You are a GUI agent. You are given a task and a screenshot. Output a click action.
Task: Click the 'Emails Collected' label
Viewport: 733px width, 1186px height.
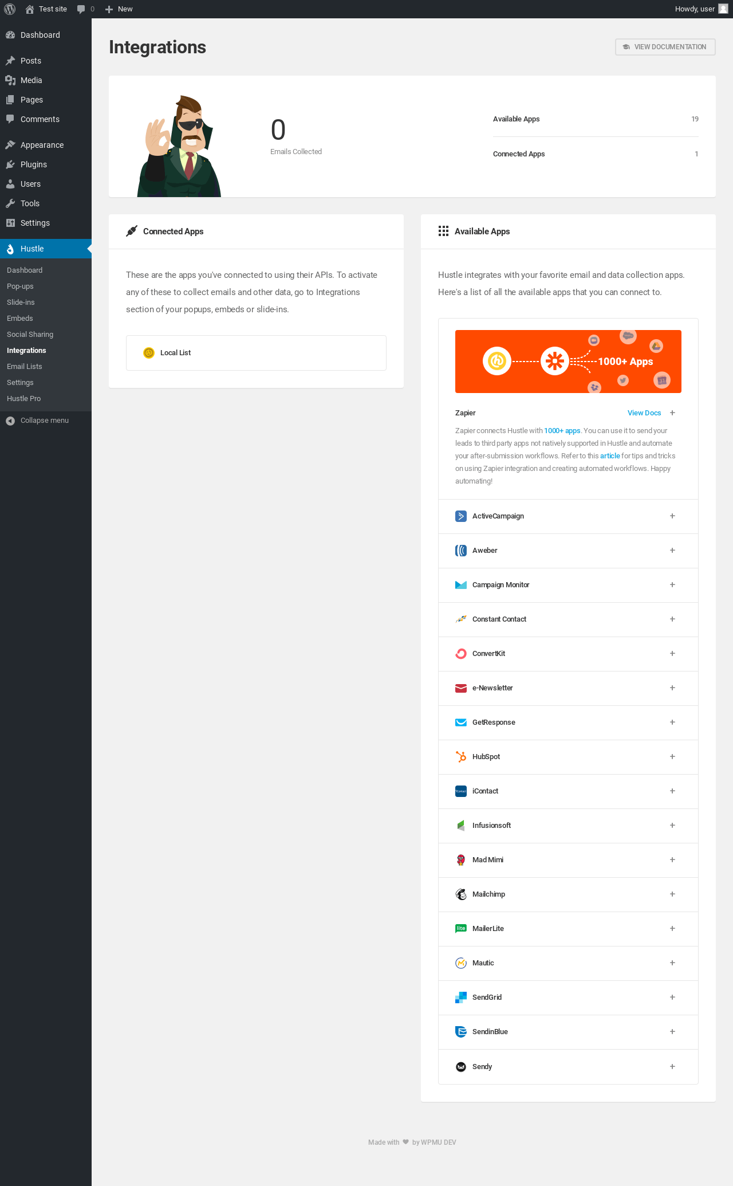point(296,152)
